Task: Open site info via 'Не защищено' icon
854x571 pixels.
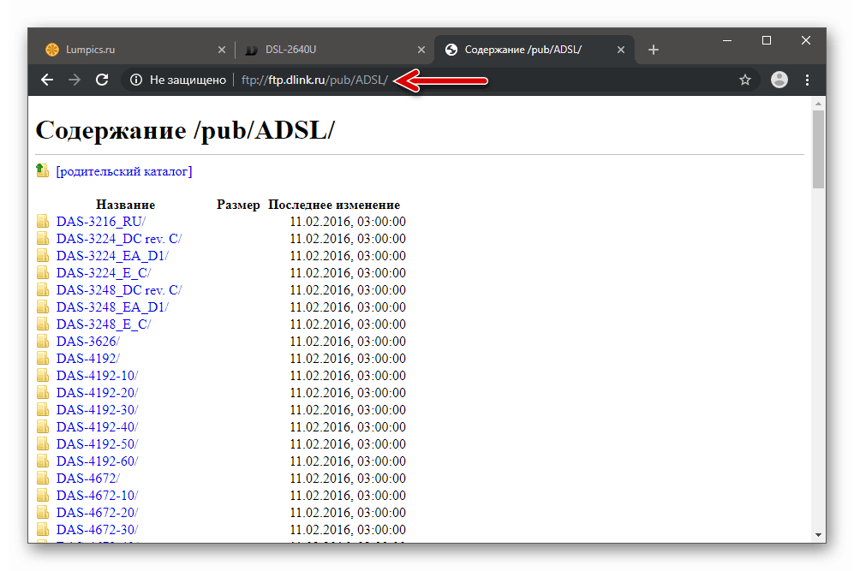Action: (136, 80)
